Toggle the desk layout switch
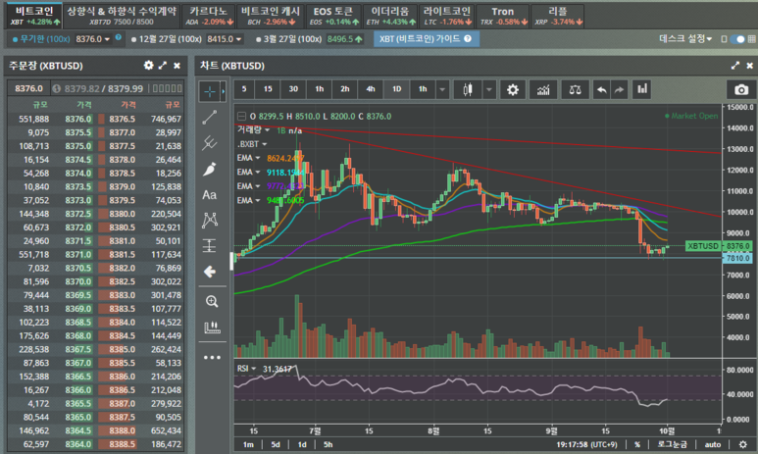The height and width of the screenshot is (454, 758). tap(737, 38)
